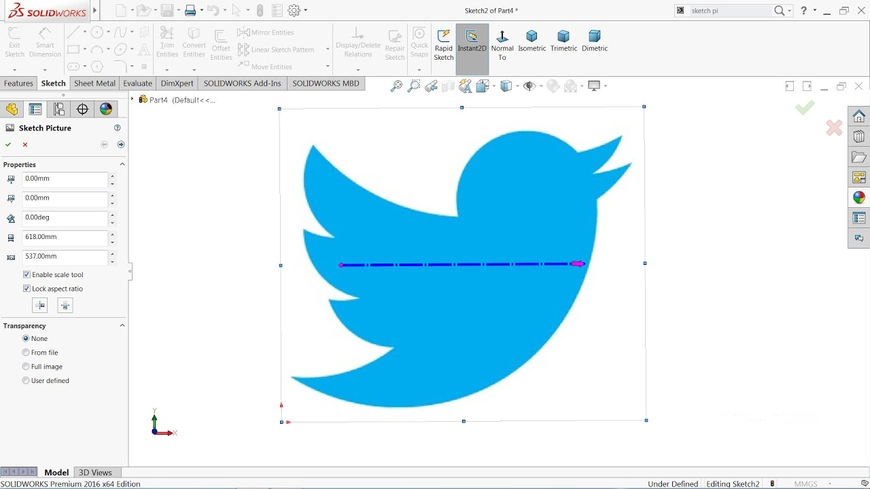Open the View Settings dropdown arrow
Image resolution: width=870 pixels, height=489 pixels.
click(605, 86)
